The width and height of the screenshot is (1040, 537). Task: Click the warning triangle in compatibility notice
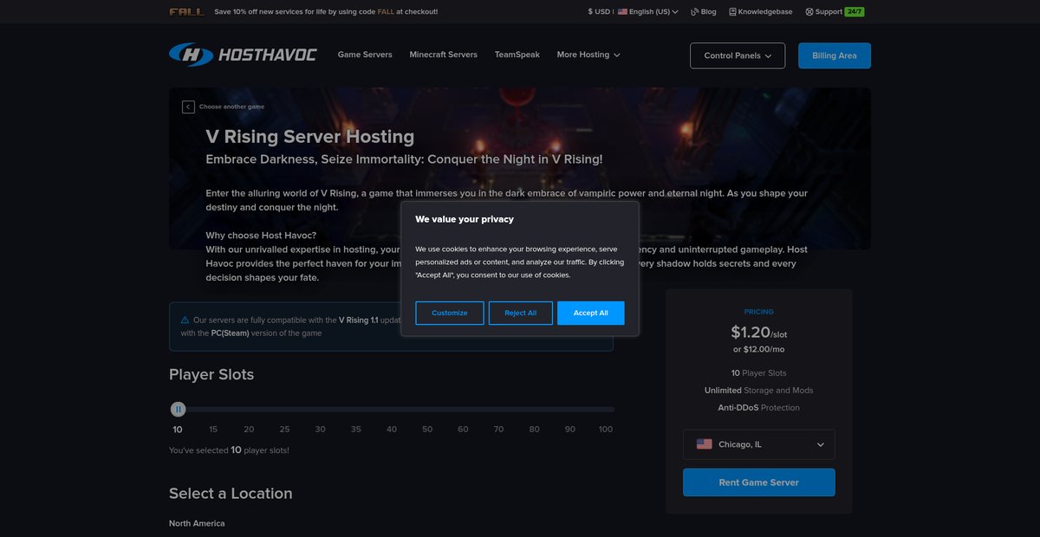click(185, 320)
